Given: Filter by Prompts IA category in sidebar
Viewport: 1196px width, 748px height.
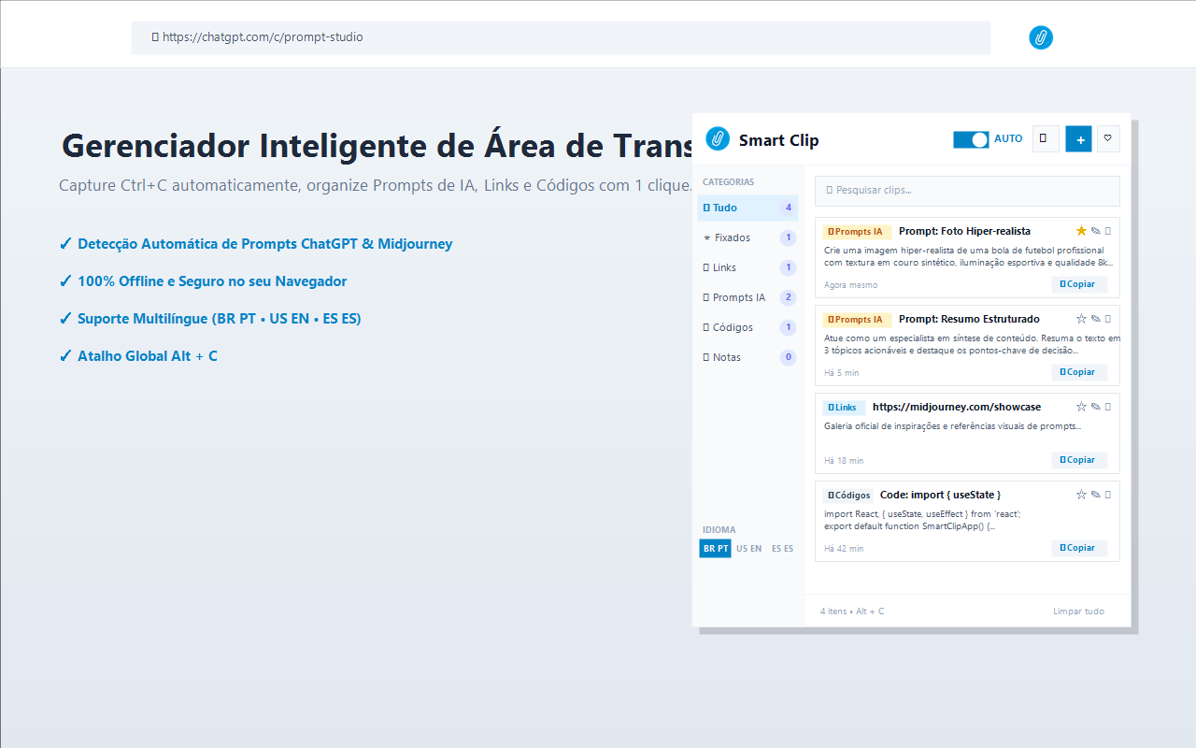Looking at the screenshot, I should pyautogui.click(x=747, y=297).
